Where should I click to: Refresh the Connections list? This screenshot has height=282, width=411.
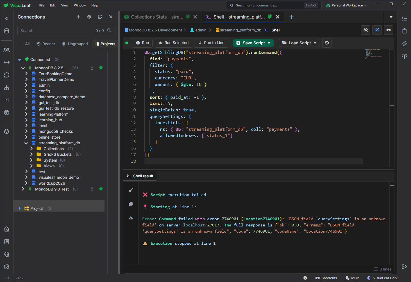point(100,17)
